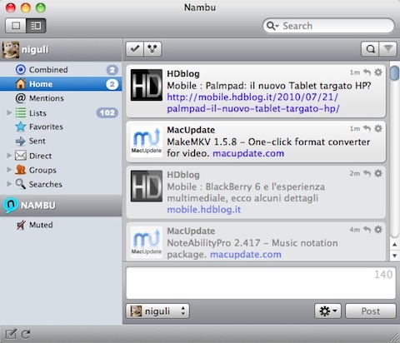Open the palmpad hdblog.it link

point(253,102)
